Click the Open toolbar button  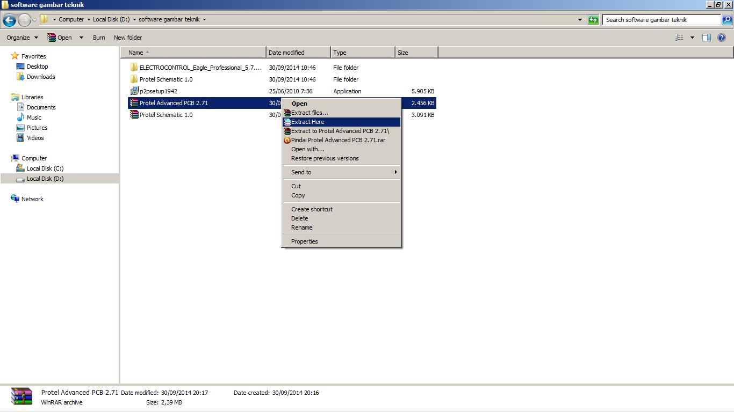[x=60, y=38]
